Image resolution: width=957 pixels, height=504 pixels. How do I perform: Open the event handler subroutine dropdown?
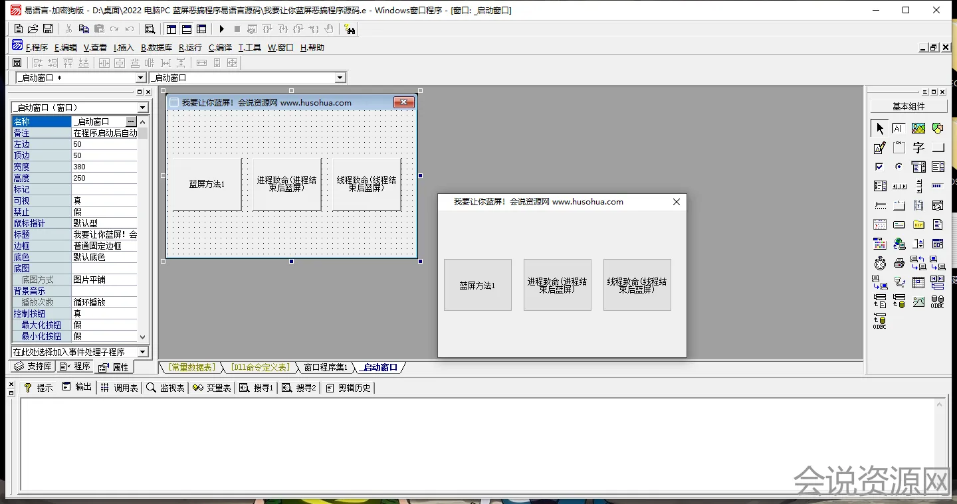[142, 352]
